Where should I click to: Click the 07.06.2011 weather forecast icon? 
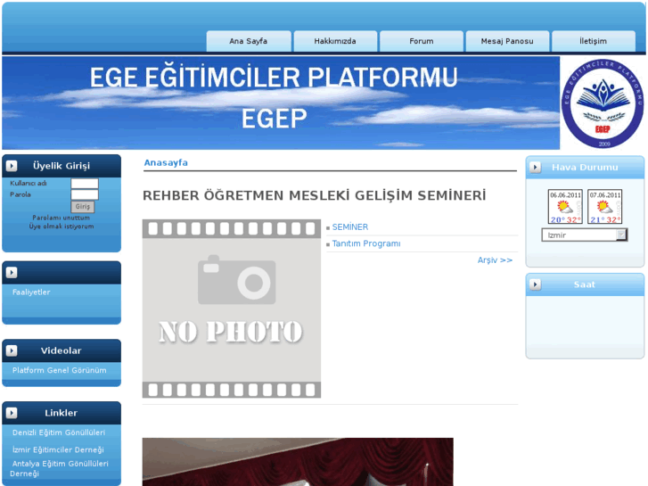tap(605, 206)
